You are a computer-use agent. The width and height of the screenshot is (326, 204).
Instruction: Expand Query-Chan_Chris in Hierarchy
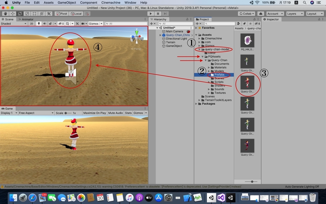point(160,35)
